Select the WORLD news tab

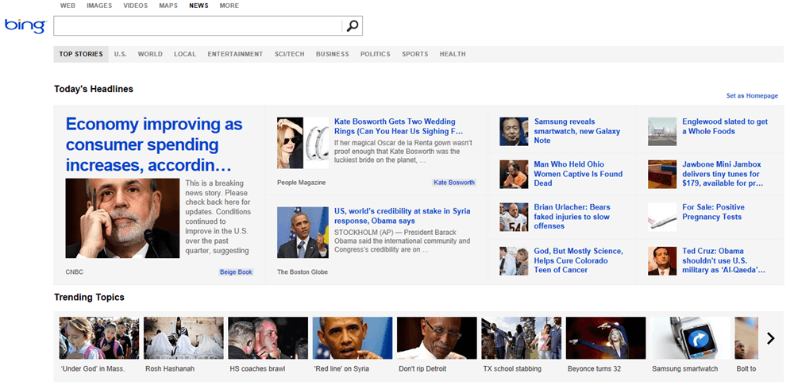point(150,54)
